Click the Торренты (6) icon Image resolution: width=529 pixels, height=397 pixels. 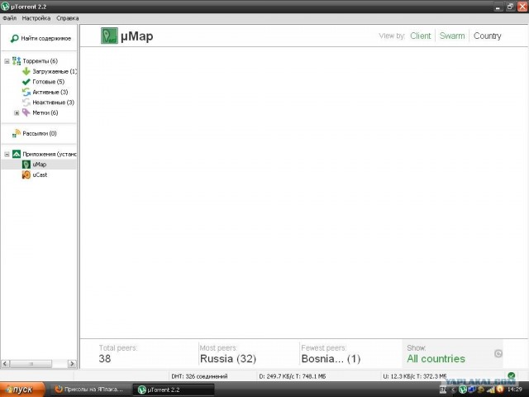click(17, 60)
